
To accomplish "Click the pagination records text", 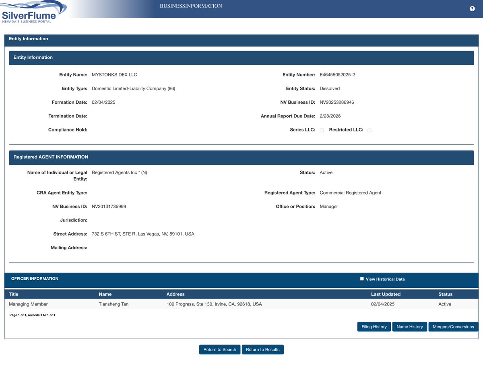I will tap(32, 315).
